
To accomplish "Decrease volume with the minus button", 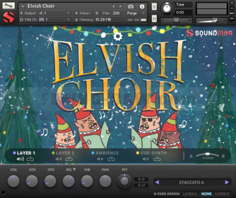I will coord(198,20).
